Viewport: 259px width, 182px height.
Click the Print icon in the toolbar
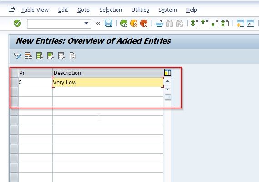159,23
